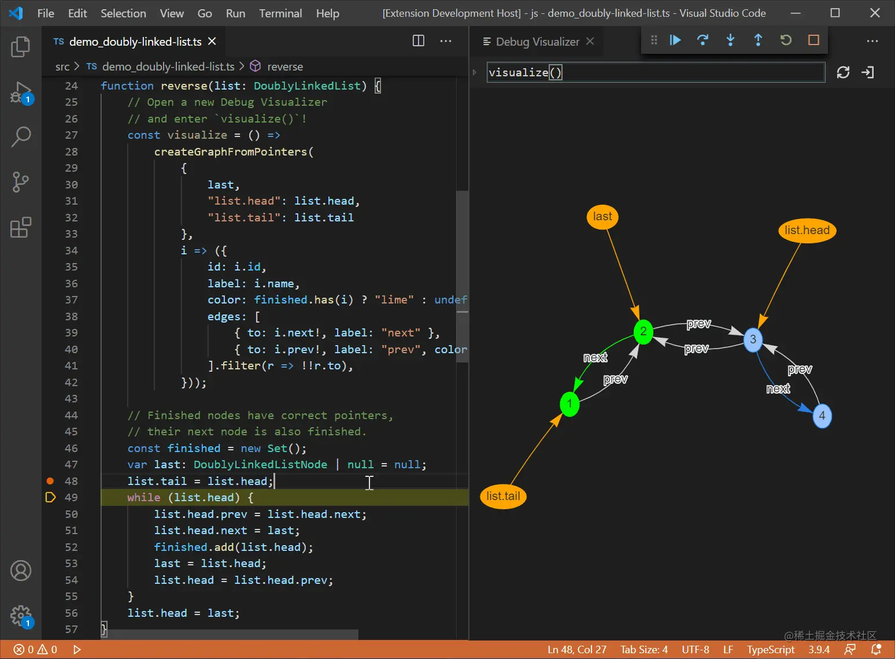Split the editor to the right
895x659 pixels.
(419, 40)
